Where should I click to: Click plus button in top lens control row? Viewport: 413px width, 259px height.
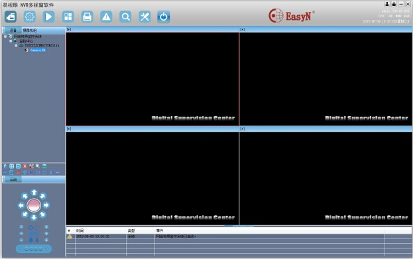pos(46,227)
